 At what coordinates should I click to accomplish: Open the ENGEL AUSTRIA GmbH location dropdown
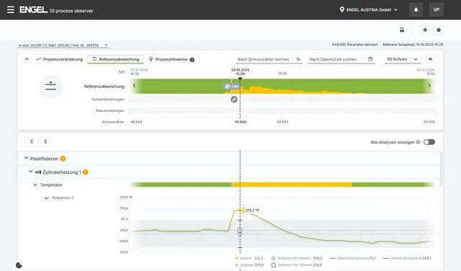click(x=369, y=9)
